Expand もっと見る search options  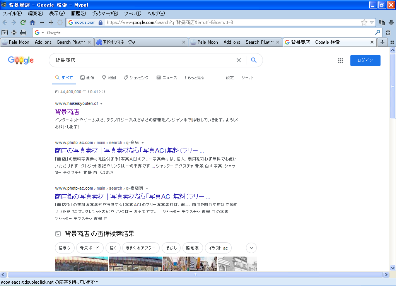coord(194,77)
